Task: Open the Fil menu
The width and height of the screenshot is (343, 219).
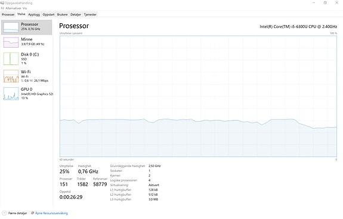Action: tap(2, 8)
